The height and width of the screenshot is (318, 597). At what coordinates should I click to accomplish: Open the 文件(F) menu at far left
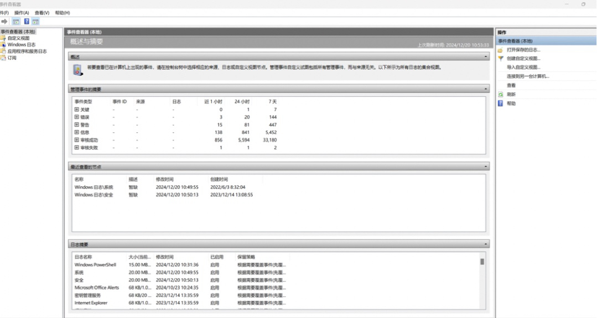click(4, 13)
